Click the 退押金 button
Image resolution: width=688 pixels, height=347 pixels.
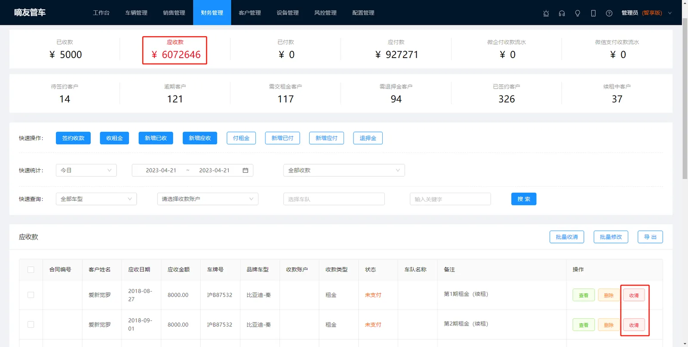coord(368,138)
